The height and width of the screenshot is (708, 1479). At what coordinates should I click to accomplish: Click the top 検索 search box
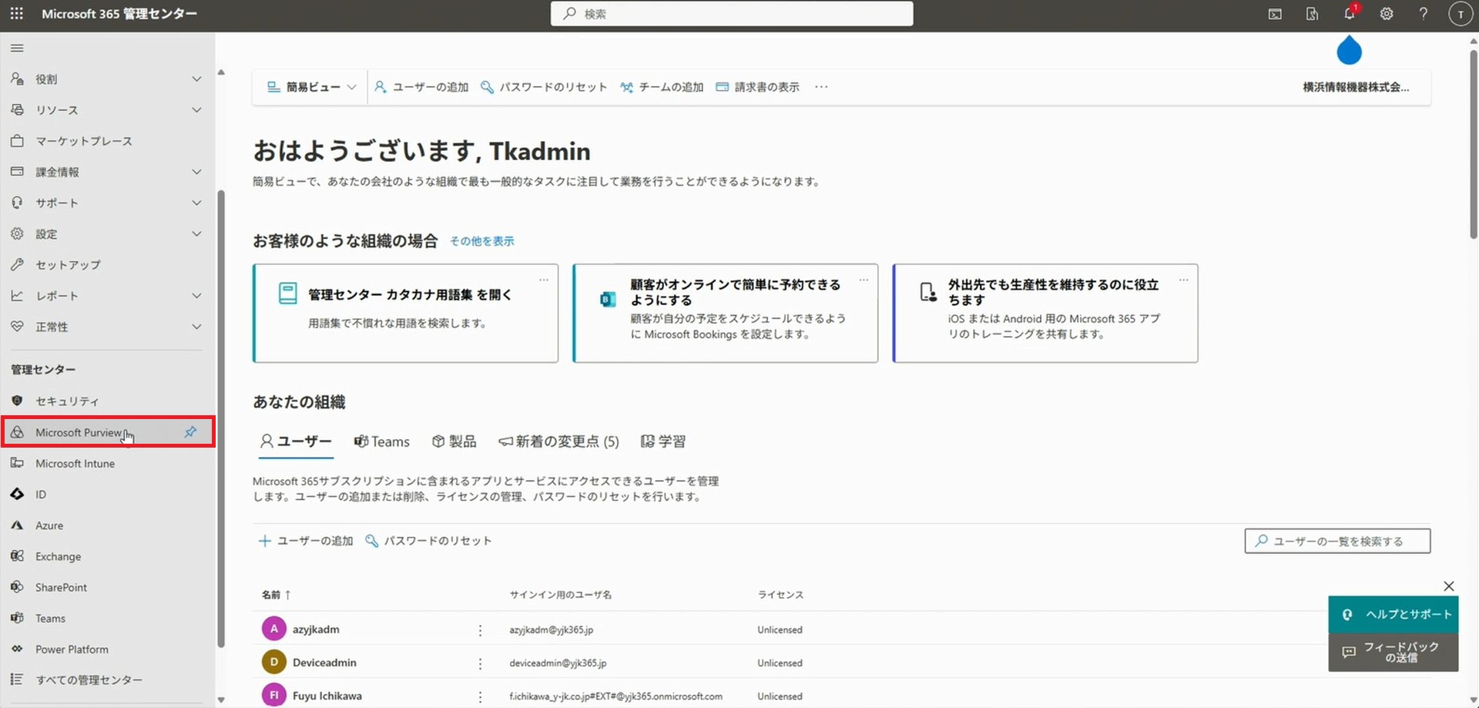click(732, 14)
